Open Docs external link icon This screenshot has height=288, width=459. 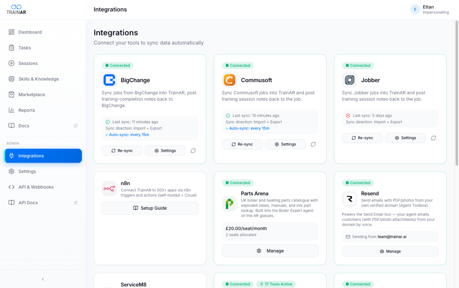pyautogui.click(x=75, y=126)
